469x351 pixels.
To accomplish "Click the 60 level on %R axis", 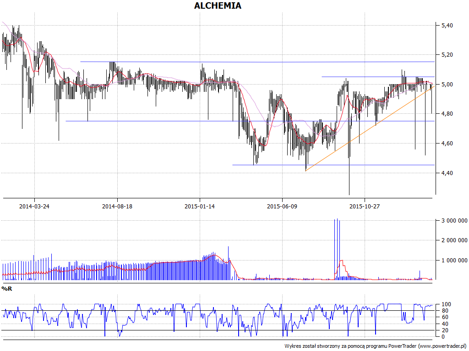I will (x=444, y=317).
